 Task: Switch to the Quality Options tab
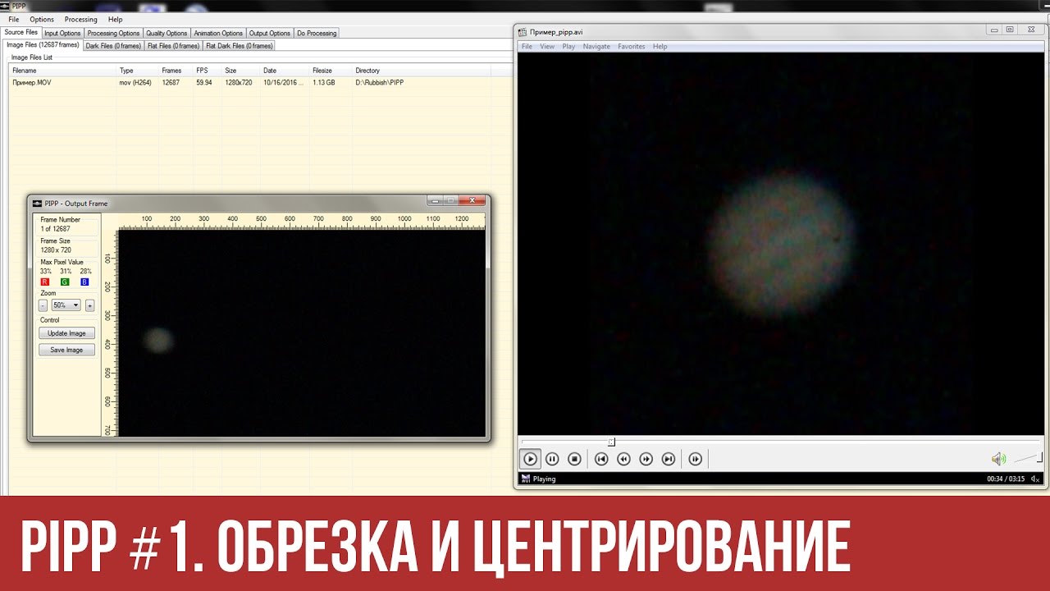167,34
